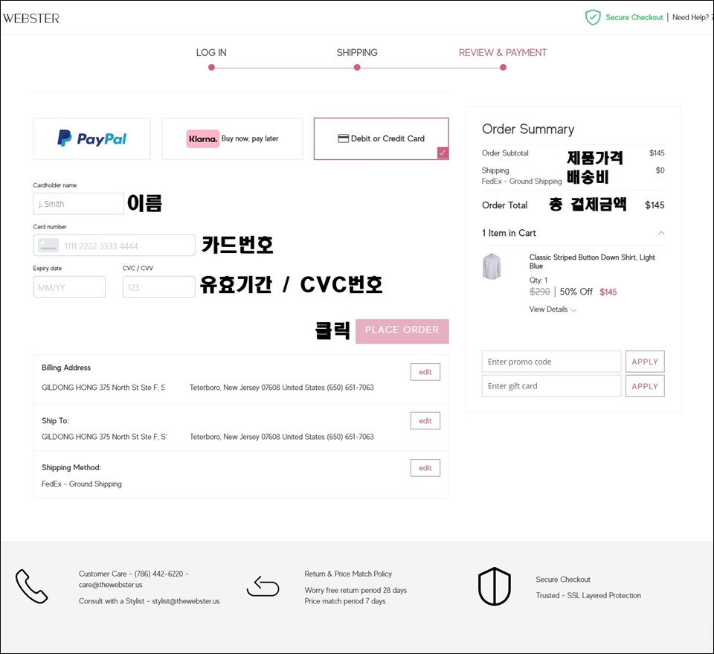Click the Classic Striped Button Down Shirt title
This screenshot has height=654, width=714.
click(592, 261)
